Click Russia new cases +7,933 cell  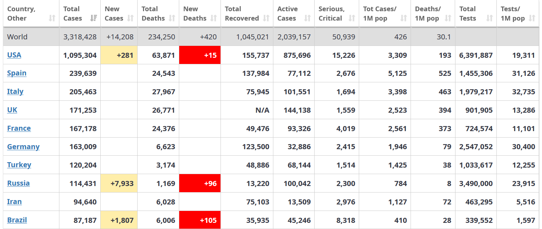coord(119,183)
